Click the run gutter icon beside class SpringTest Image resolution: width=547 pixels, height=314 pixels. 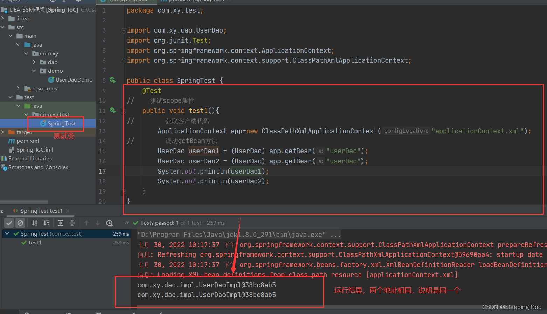tap(112, 80)
